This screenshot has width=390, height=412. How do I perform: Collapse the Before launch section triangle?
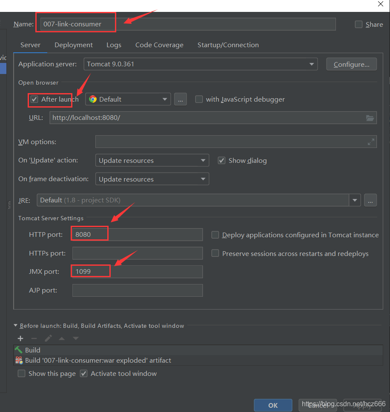(15, 326)
